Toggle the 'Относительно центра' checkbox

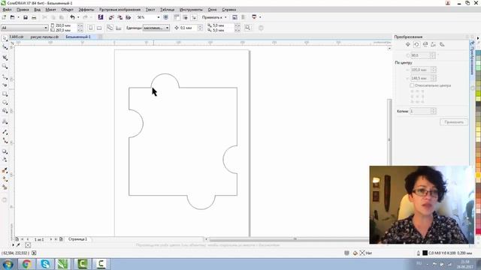click(x=412, y=85)
